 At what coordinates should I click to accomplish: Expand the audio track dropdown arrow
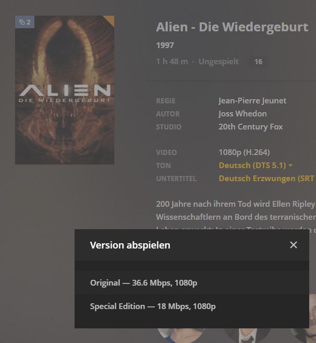290,165
